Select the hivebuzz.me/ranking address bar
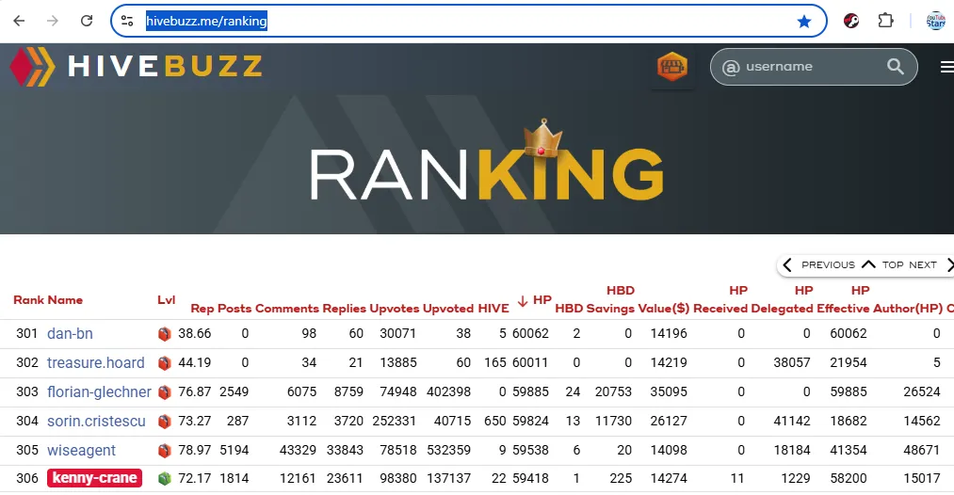 [x=468, y=21]
